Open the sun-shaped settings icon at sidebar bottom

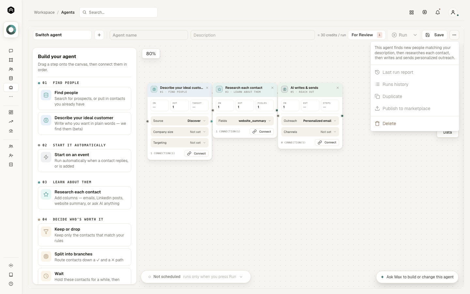tap(11, 265)
